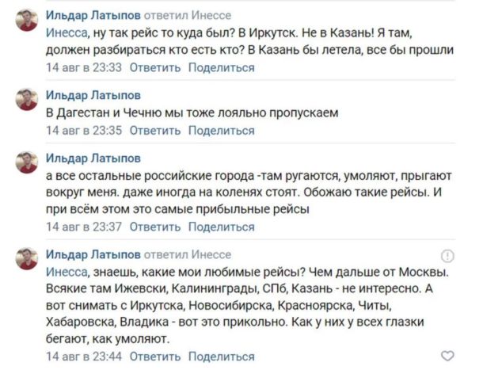483x370 pixels.
Task: Click the circled exclamation icon on the last comment
Action: (447, 256)
